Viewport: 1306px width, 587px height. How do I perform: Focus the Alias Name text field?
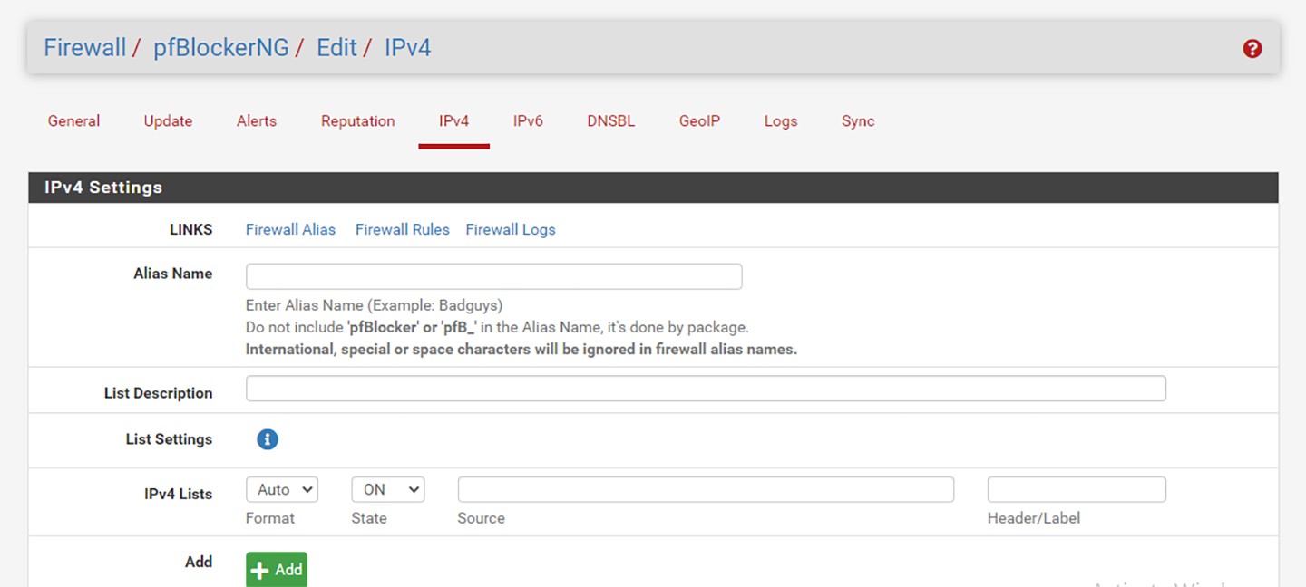coord(493,276)
